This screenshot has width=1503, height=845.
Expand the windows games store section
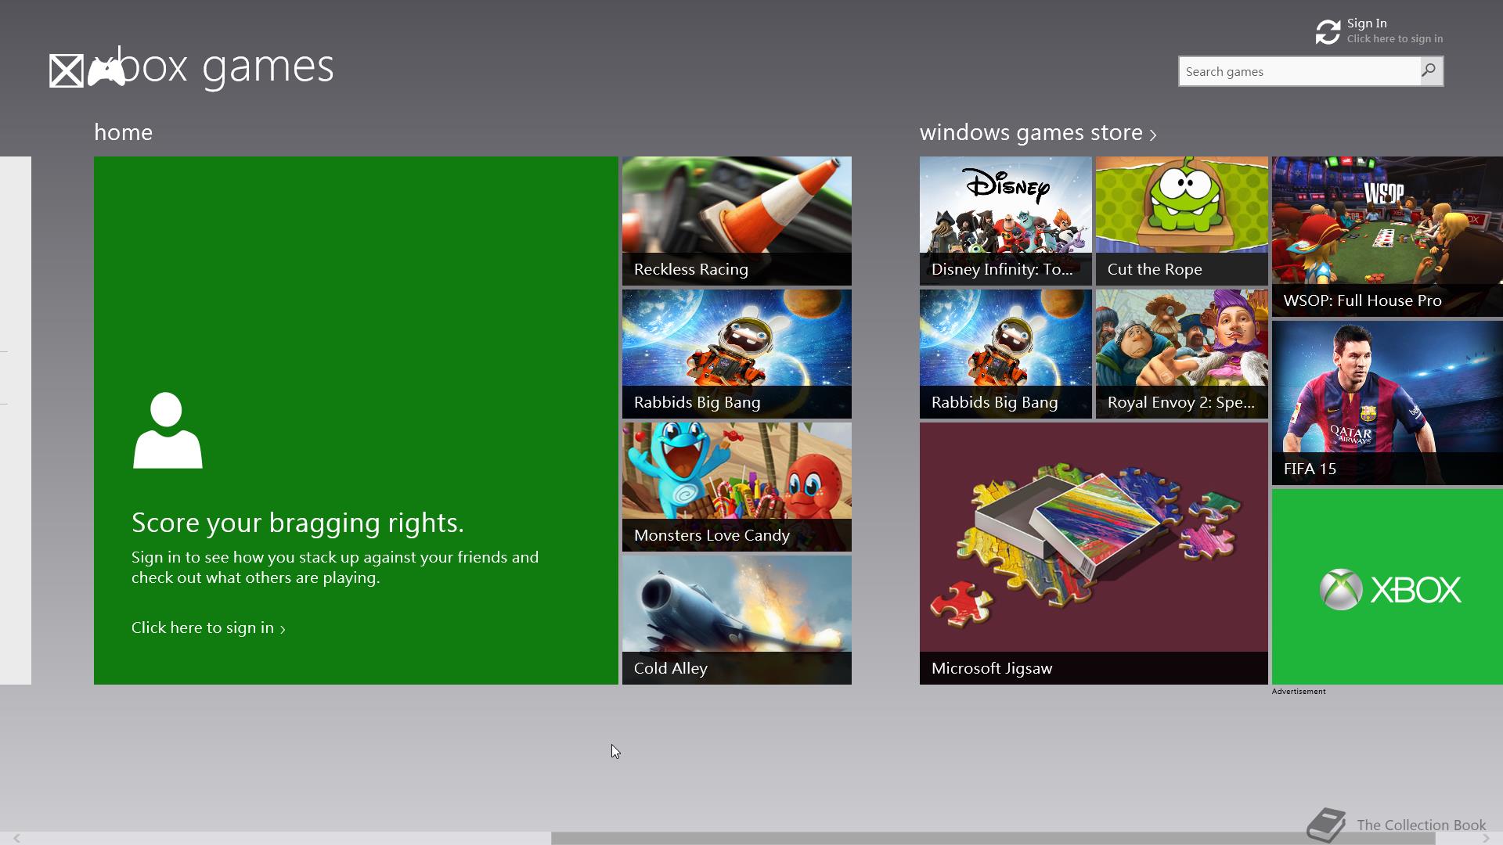point(1038,133)
